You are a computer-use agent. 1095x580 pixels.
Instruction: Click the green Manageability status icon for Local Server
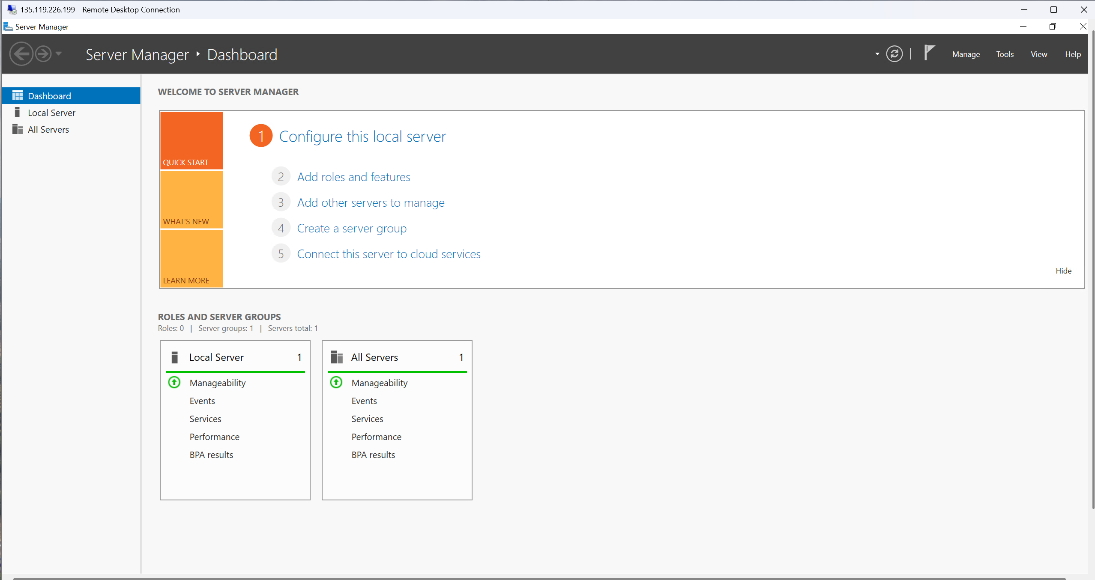[x=174, y=382]
